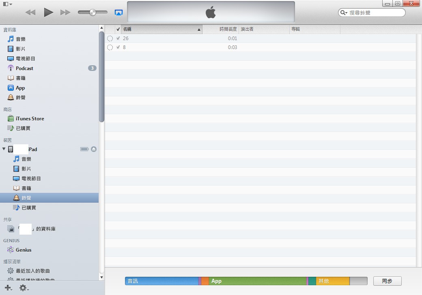Uncheck the checkbox for ringtone 26

click(118, 38)
